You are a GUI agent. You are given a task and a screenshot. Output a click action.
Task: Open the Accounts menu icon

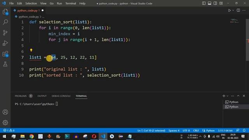5,112
